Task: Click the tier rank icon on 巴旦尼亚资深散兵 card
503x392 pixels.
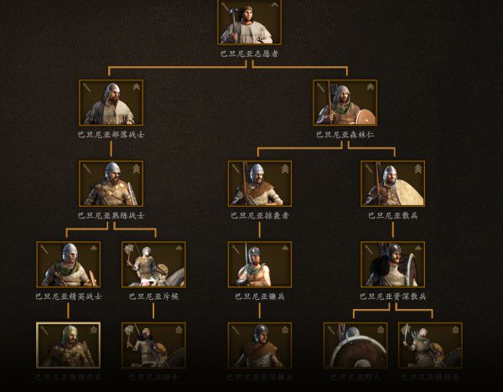Action: [418, 248]
